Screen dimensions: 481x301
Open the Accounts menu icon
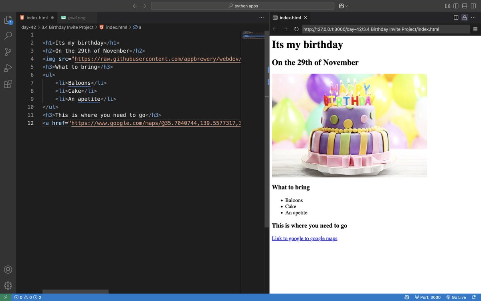[x=8, y=270]
